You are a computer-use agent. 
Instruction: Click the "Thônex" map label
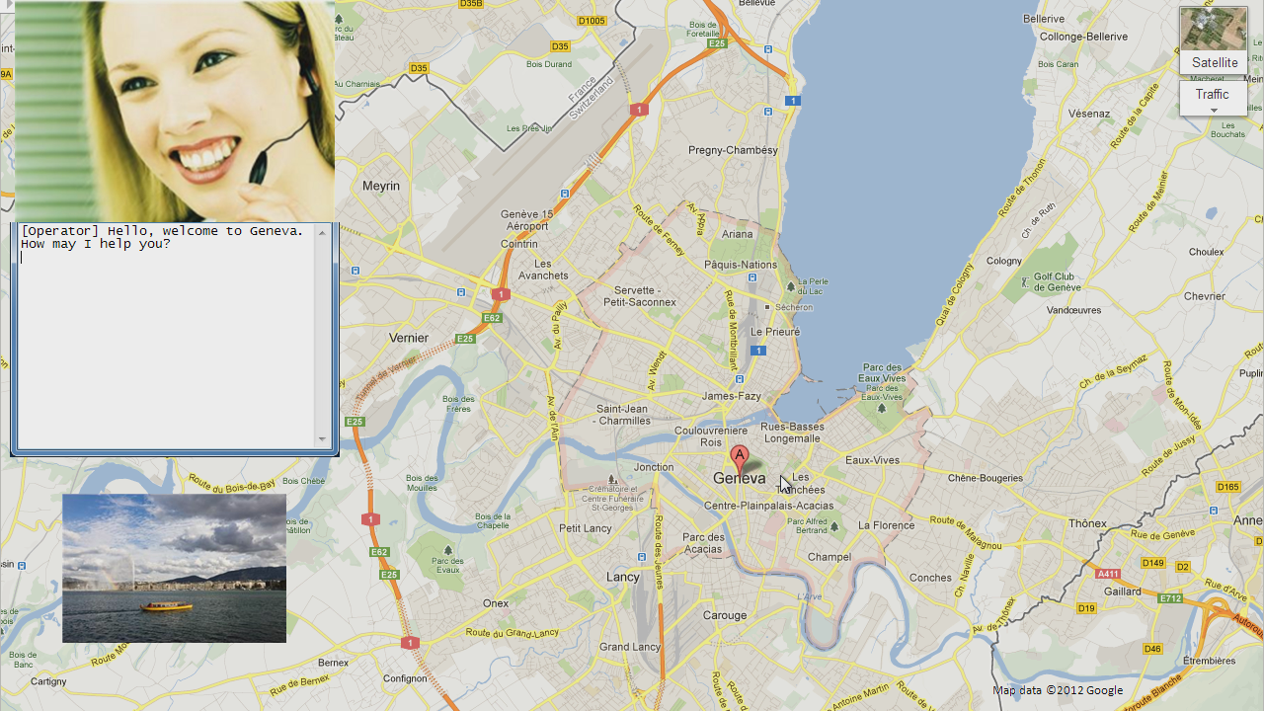point(1088,523)
